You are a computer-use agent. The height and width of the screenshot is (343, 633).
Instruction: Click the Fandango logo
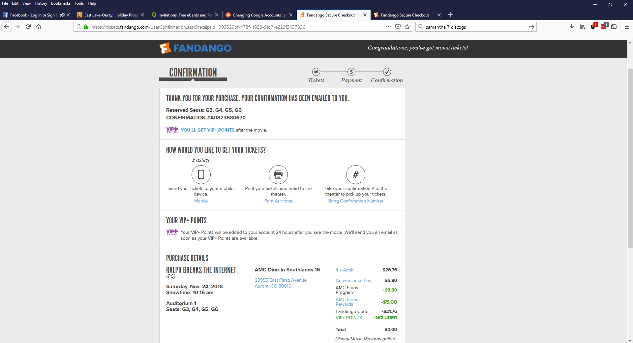(196, 48)
